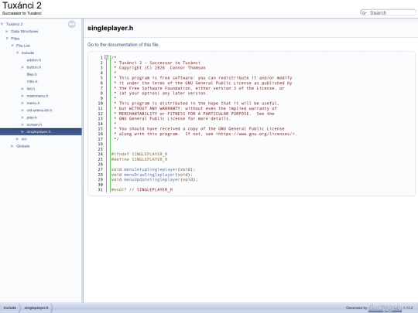Image resolution: width=418 pixels, height=313 pixels.
Task: Click the '#endif // SINGLEPLAYER_H' code line
Action: (x=142, y=190)
